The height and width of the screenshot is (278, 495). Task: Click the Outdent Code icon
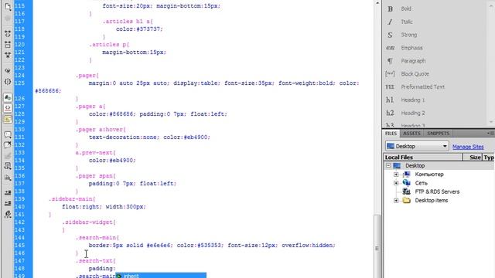(x=8, y=203)
